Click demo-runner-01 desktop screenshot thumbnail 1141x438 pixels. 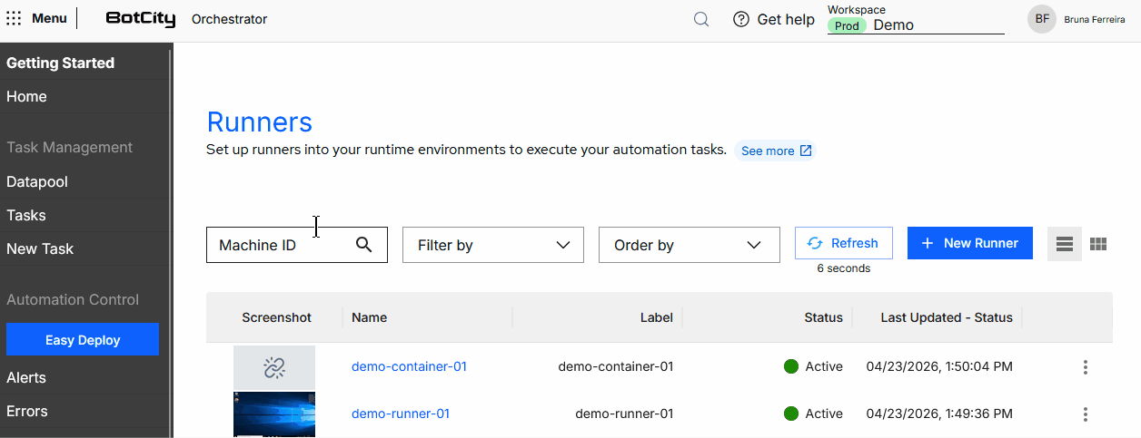[x=274, y=415]
